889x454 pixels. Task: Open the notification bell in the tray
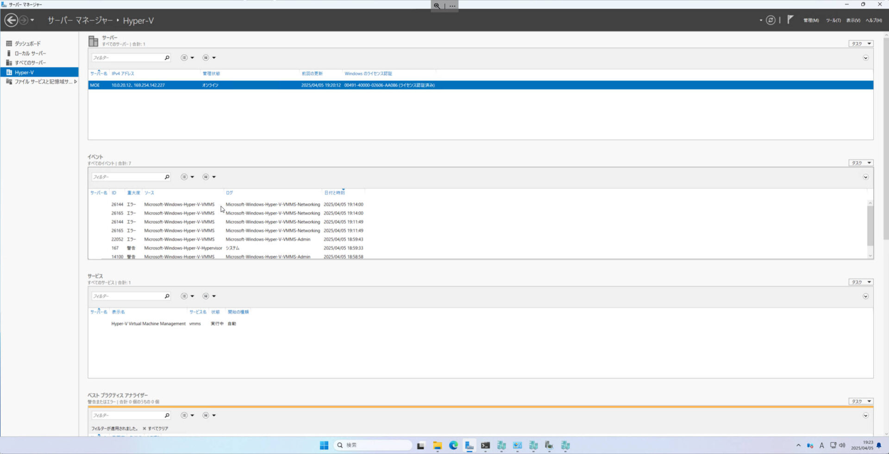879,445
